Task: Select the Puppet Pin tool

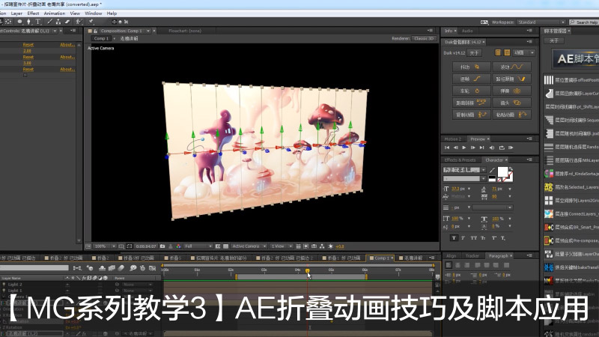Action: [91, 22]
